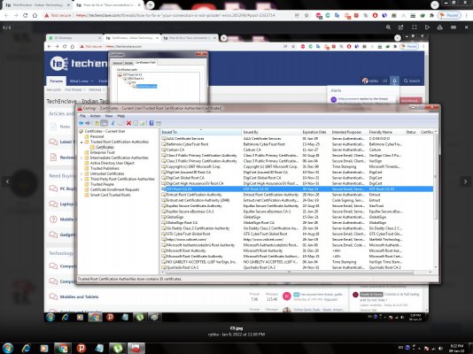
Task: Open the volume speaker tray icon
Action: 441,348
